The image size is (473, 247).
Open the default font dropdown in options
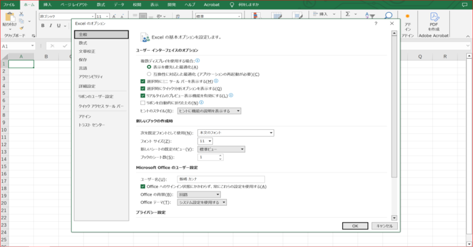[x=236, y=133]
